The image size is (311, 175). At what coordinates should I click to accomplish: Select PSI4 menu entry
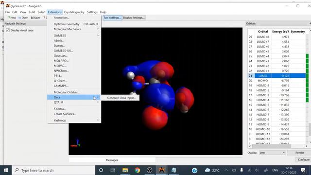click(x=74, y=76)
